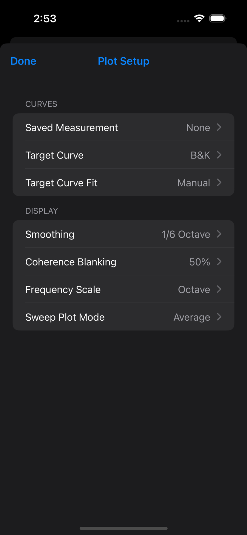Expand the Coherence Blanking chevron
Image resolution: width=247 pixels, height=535 pixels.
(x=219, y=262)
